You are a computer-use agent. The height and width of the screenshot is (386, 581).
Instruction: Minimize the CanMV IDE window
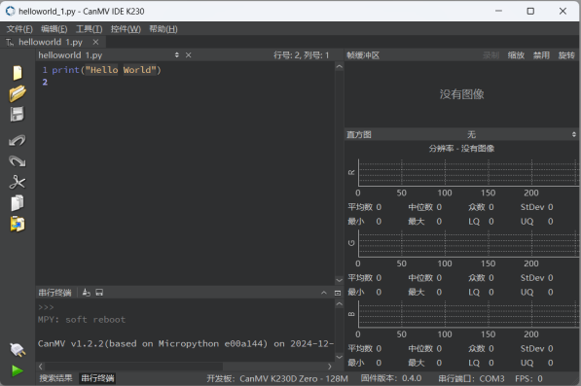coord(498,11)
